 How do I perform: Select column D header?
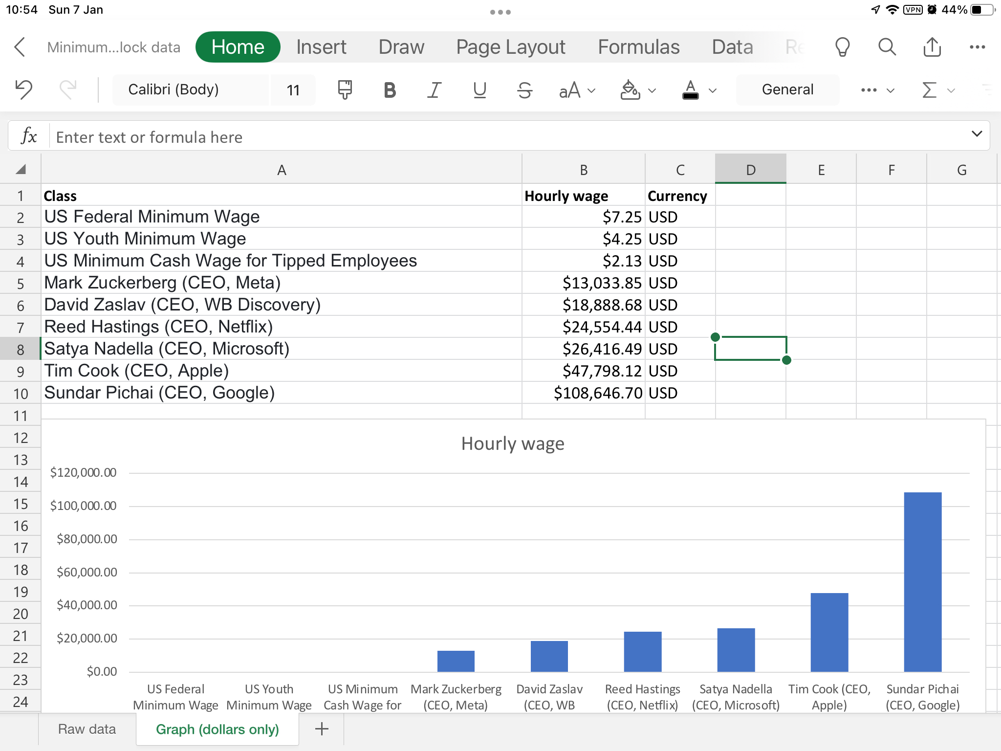[751, 170]
